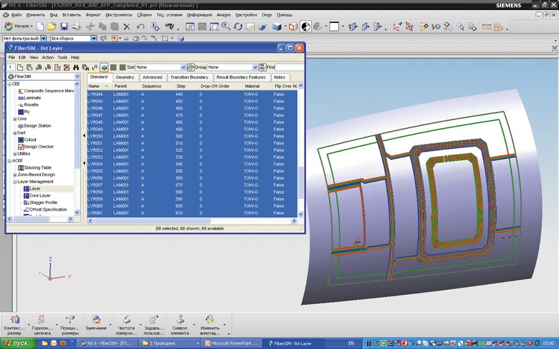Open the white background color swatch
This screenshot has width=559, height=349.
(334, 27)
